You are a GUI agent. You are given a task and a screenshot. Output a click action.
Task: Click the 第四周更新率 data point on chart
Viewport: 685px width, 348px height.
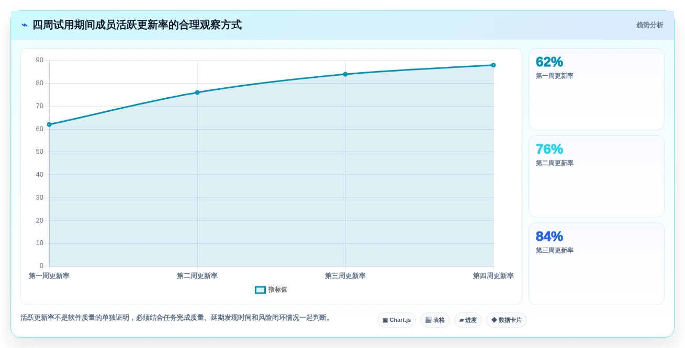tap(493, 65)
